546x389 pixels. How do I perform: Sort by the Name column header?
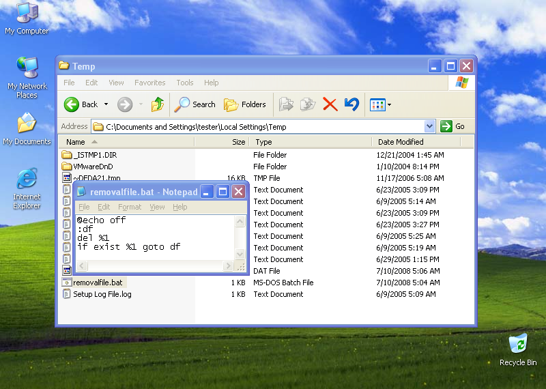[126, 142]
